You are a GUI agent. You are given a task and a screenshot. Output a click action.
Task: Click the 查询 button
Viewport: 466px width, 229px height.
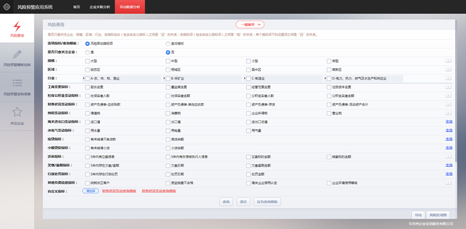coord(226,202)
